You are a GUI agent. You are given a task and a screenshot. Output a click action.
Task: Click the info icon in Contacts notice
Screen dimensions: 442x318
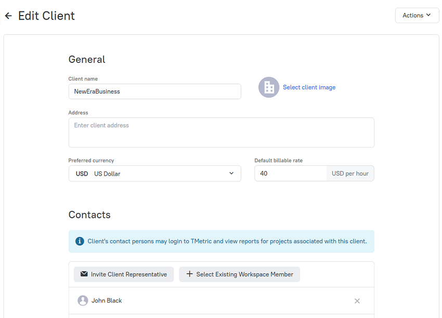tap(80, 242)
